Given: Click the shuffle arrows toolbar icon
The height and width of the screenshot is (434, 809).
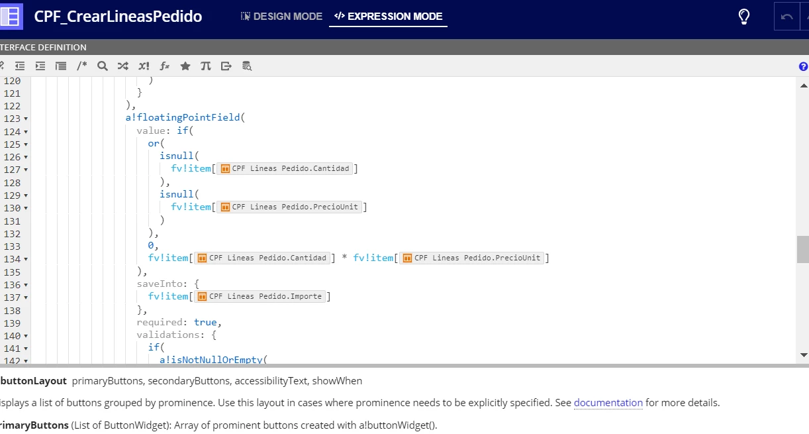Looking at the screenshot, I should point(122,66).
